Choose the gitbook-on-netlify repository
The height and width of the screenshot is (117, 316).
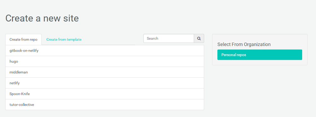point(105,51)
